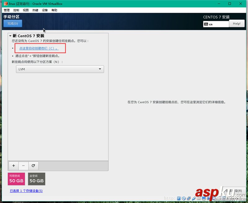Click 点这里自动创建他们(C) link
Screen dimensions: 248x203
coord(39,48)
